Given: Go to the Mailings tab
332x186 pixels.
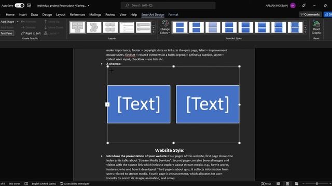Looking at the screenshot, I should tap(95, 14).
